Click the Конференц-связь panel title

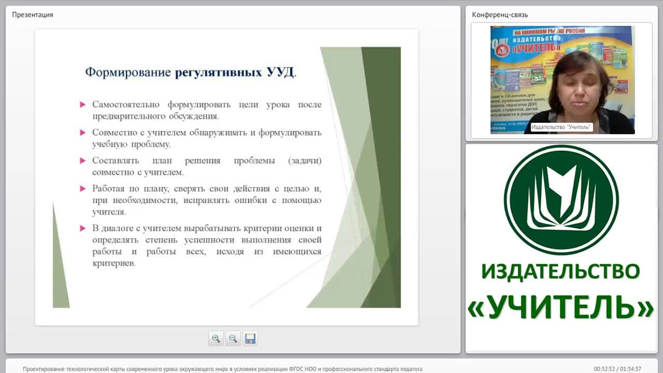(x=500, y=15)
